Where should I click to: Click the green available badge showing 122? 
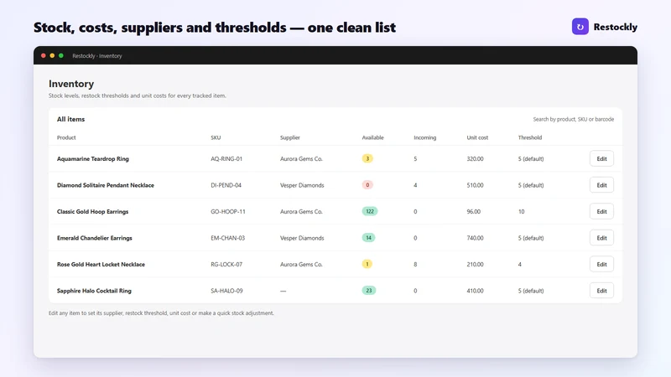(x=370, y=211)
